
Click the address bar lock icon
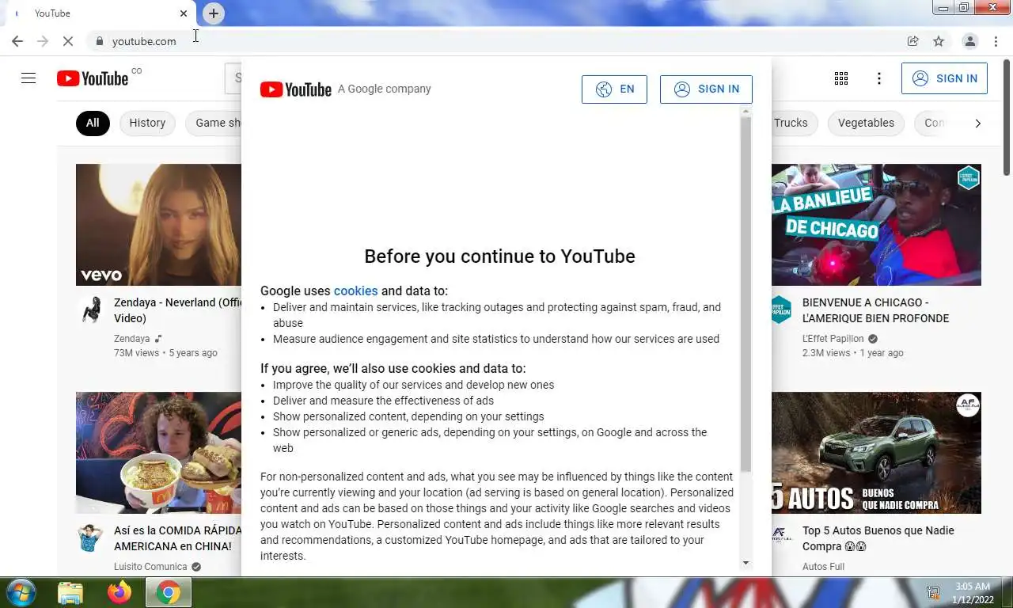click(99, 41)
